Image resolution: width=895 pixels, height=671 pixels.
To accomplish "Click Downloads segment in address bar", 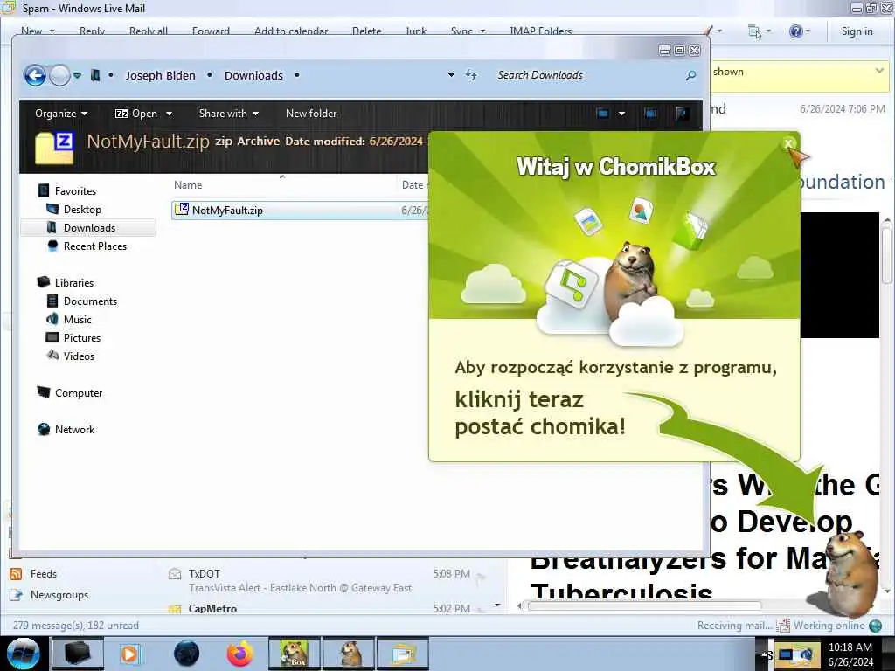I will coord(253,75).
